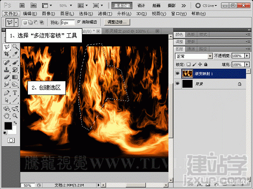Switch to the 通道 channels tab
This screenshot has width=253, height=189.
pyautogui.click(x=191, y=49)
